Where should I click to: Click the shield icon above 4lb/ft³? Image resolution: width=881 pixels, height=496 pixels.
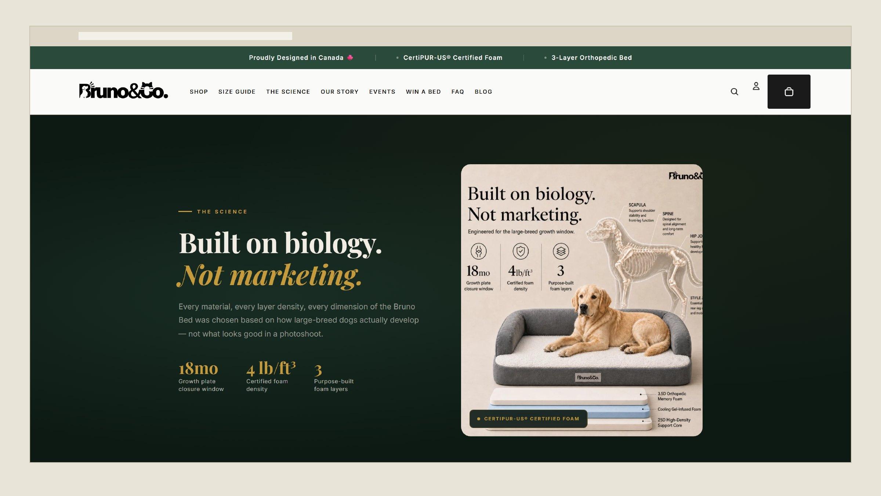coord(521,251)
